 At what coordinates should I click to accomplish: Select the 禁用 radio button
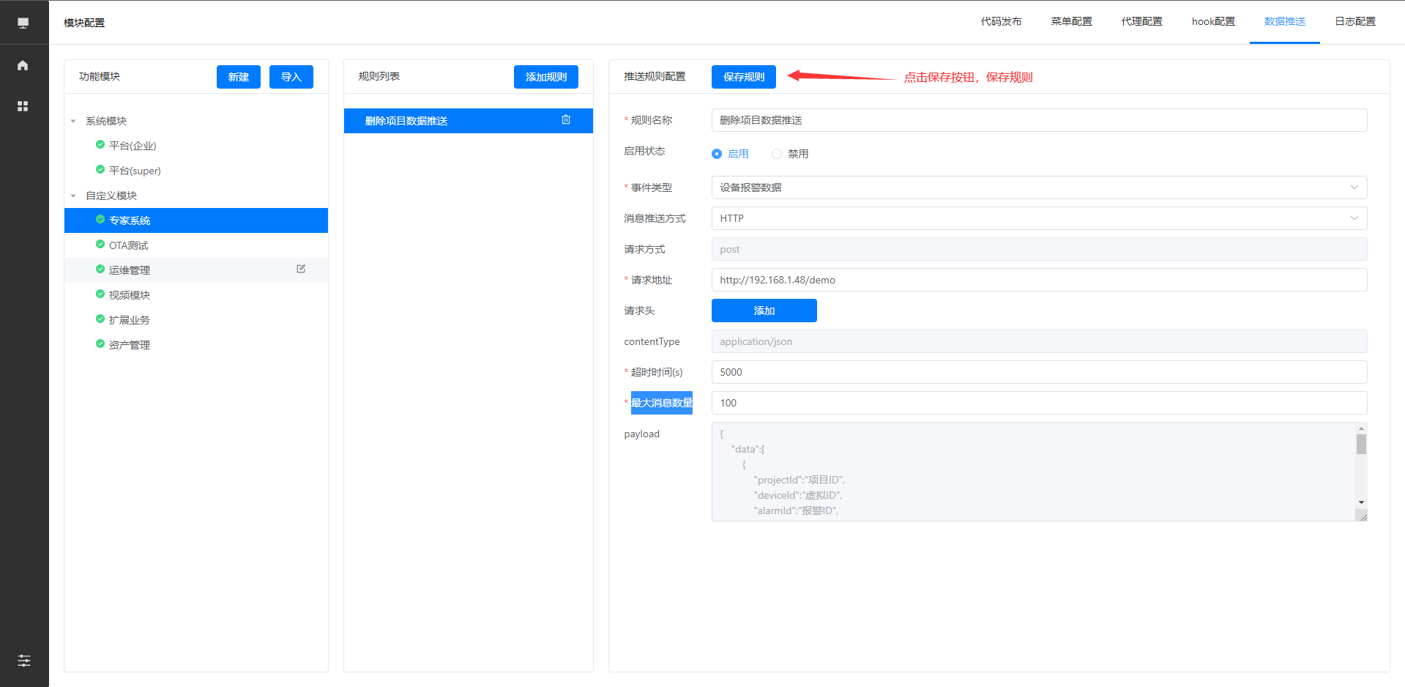click(x=777, y=154)
